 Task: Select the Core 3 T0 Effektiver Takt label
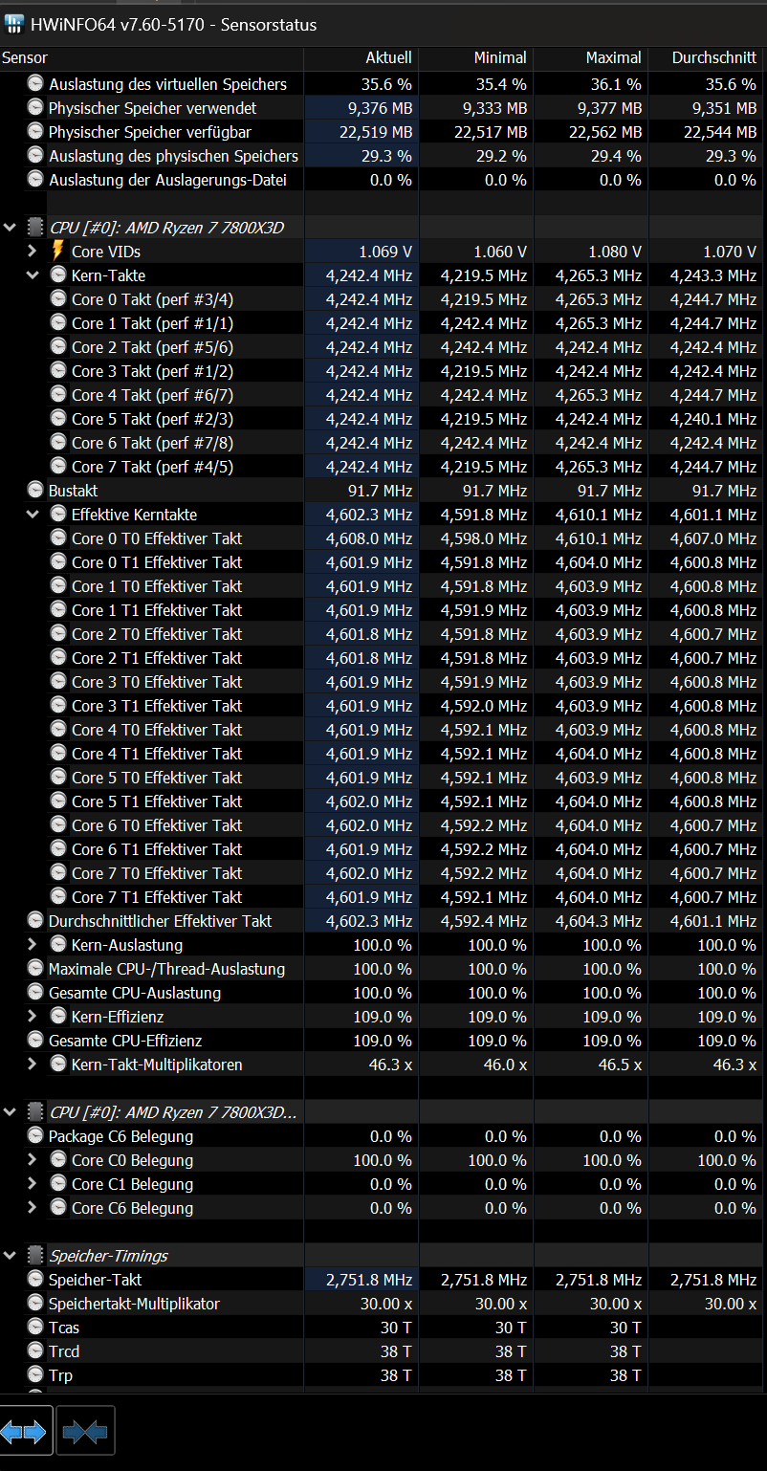click(x=157, y=682)
